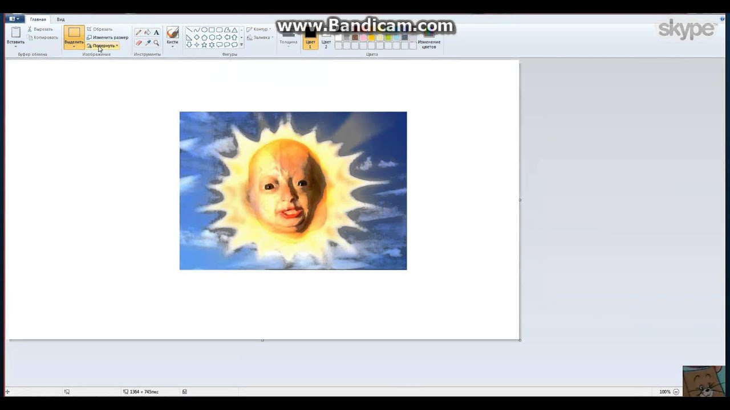Image resolution: width=730 pixels, height=410 pixels.
Task: Choose the Four-point star shape
Action: tap(197, 45)
